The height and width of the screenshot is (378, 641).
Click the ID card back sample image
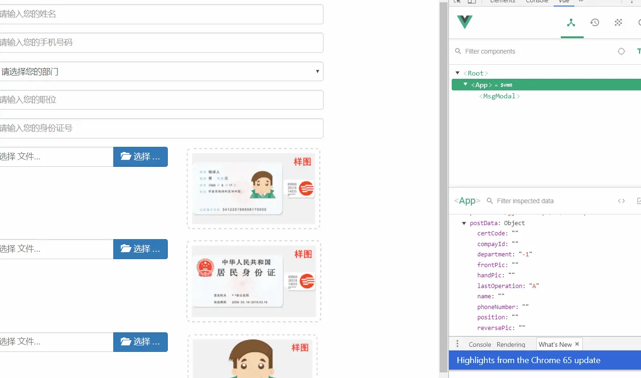[254, 281]
